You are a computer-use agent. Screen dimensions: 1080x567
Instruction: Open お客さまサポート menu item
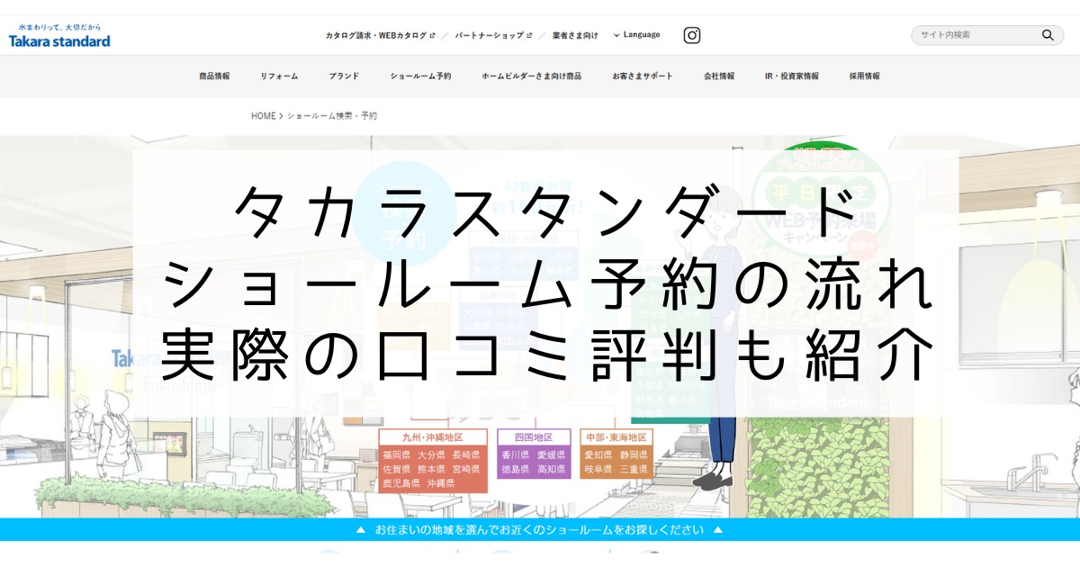tap(643, 76)
